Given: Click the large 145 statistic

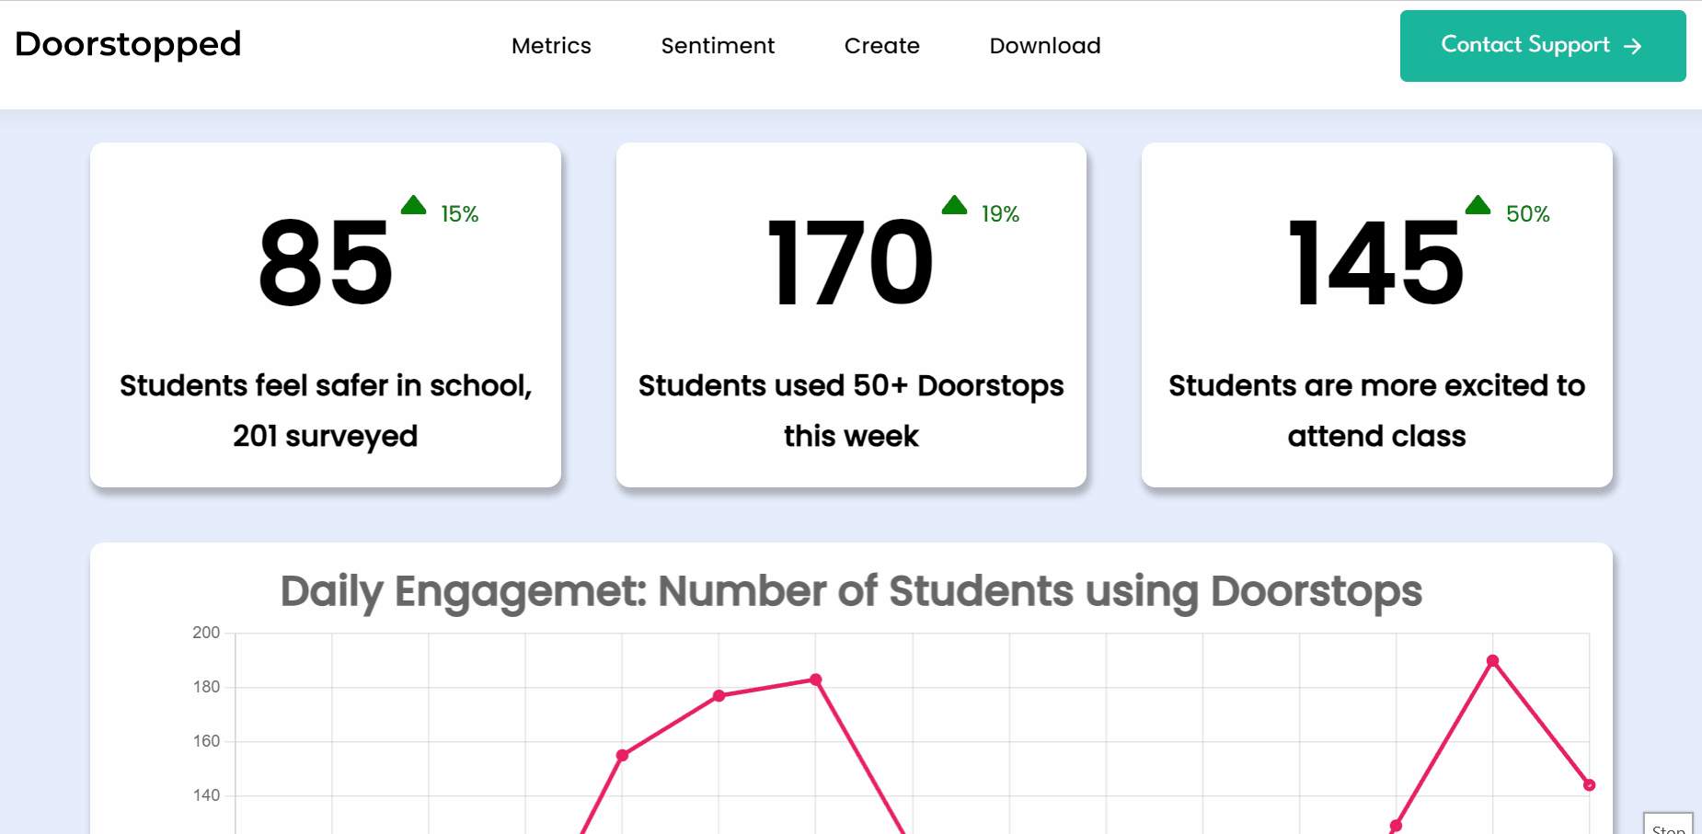Looking at the screenshot, I should [1375, 263].
